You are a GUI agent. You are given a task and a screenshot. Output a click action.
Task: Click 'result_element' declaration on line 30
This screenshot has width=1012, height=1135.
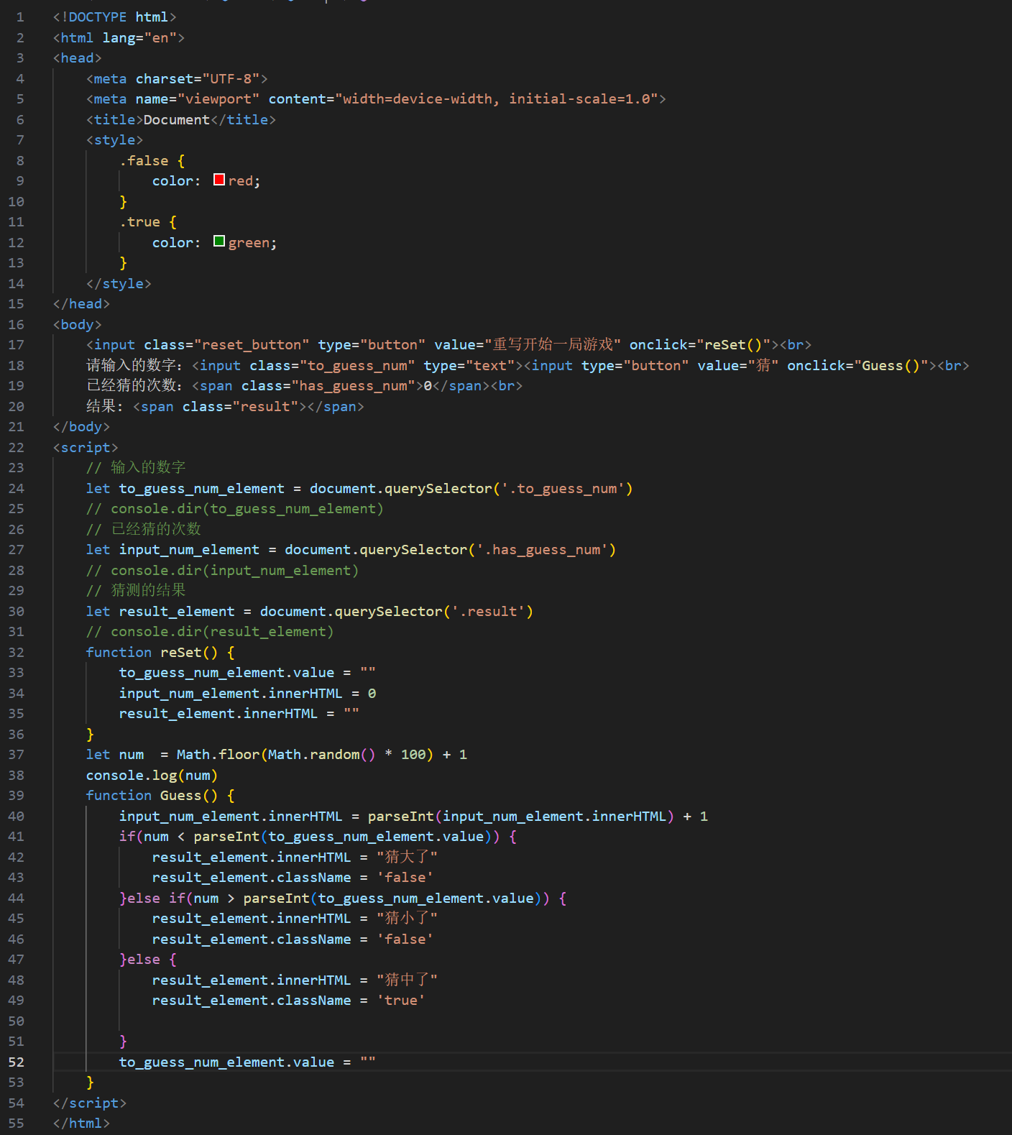click(177, 611)
